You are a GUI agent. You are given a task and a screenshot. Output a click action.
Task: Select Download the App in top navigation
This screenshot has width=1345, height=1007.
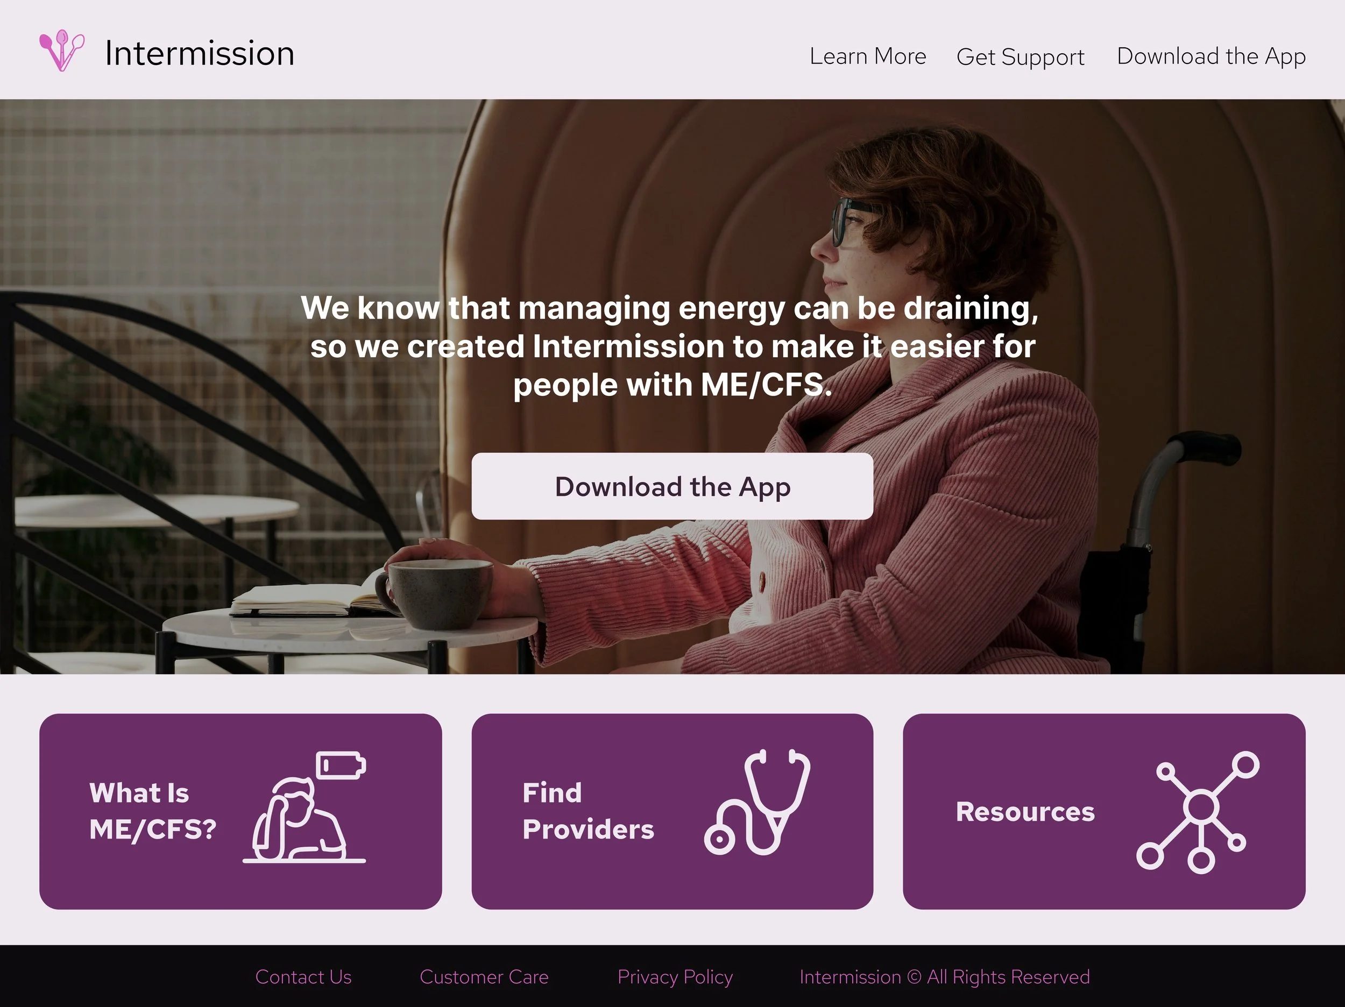1210,56
